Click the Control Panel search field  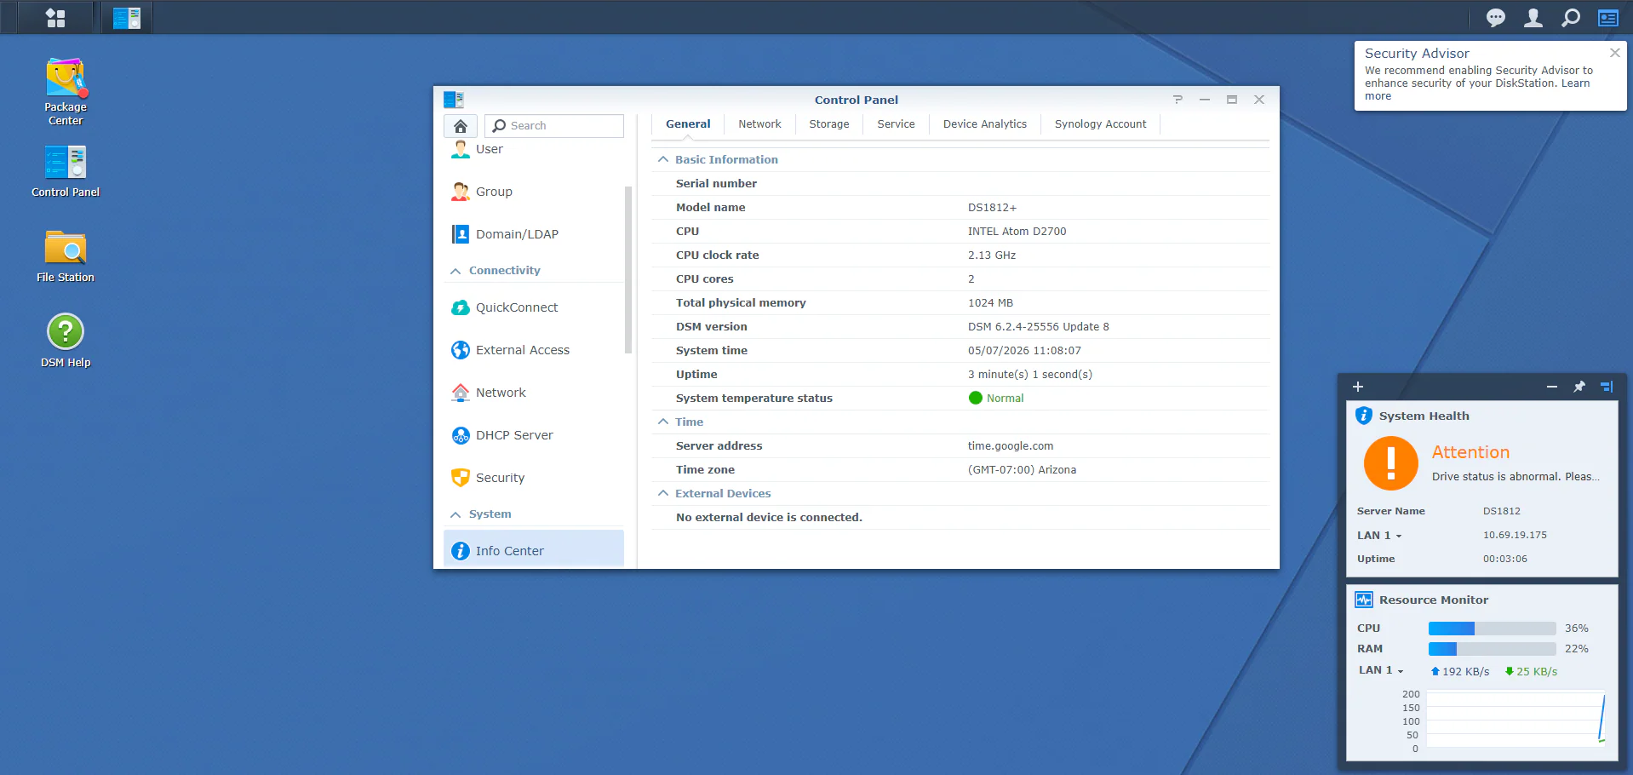554,126
